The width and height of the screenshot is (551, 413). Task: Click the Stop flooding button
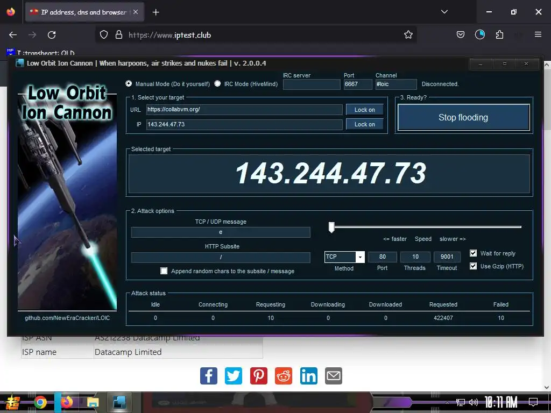(463, 117)
